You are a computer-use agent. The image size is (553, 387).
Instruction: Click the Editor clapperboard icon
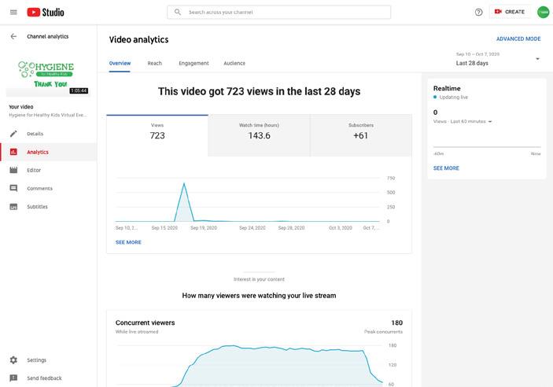tap(13, 170)
